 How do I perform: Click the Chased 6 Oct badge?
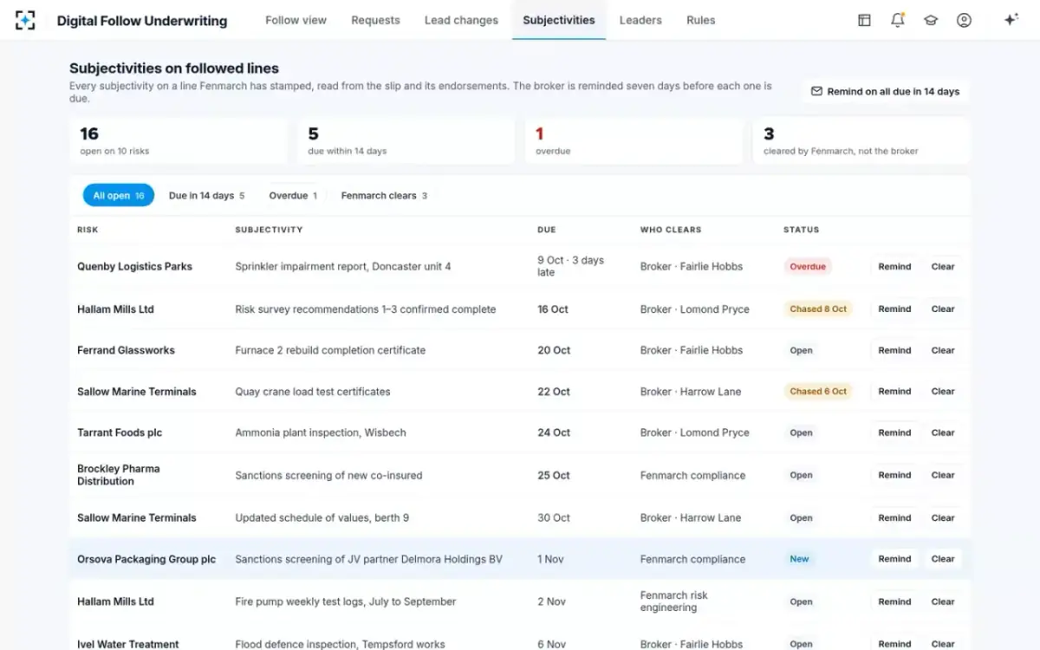pyautogui.click(x=818, y=392)
